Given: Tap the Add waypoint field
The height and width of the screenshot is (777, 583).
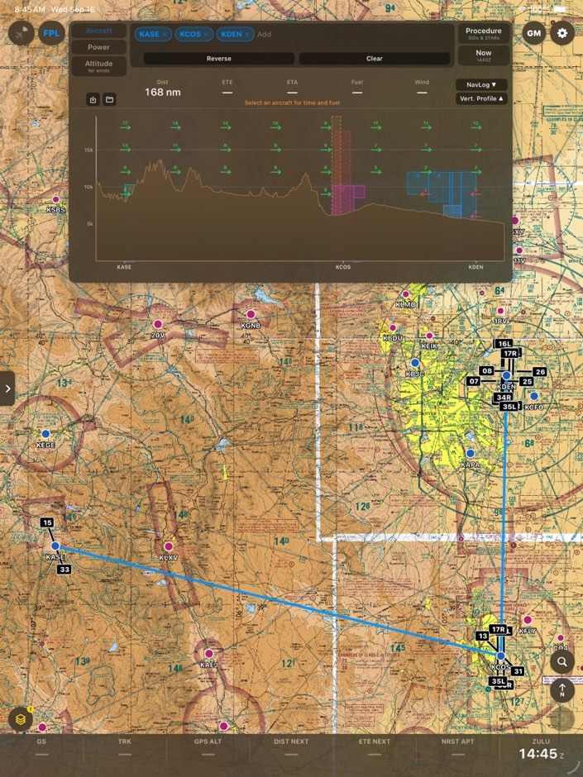Looking at the screenshot, I should point(265,34).
